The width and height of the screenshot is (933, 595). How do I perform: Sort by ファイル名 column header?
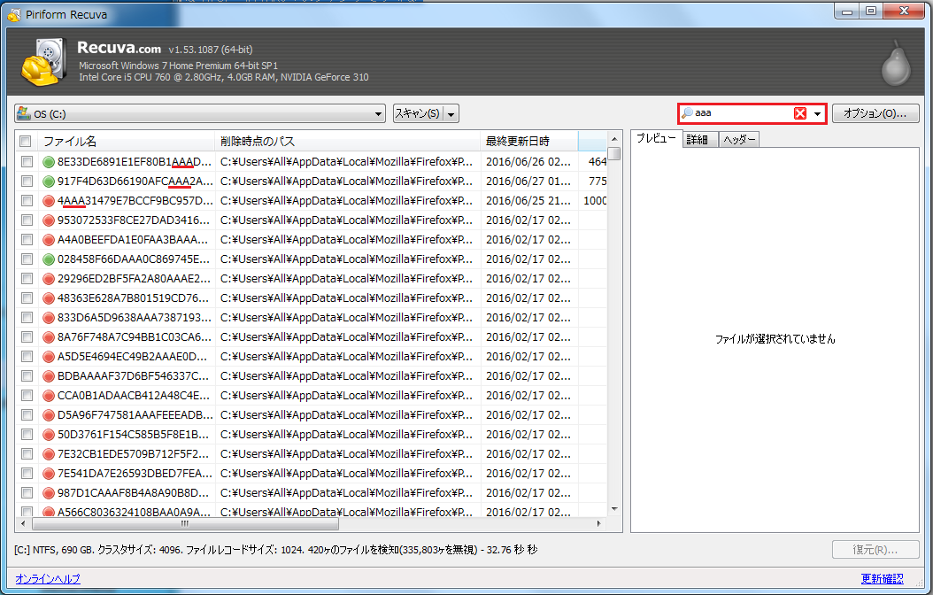point(127,142)
